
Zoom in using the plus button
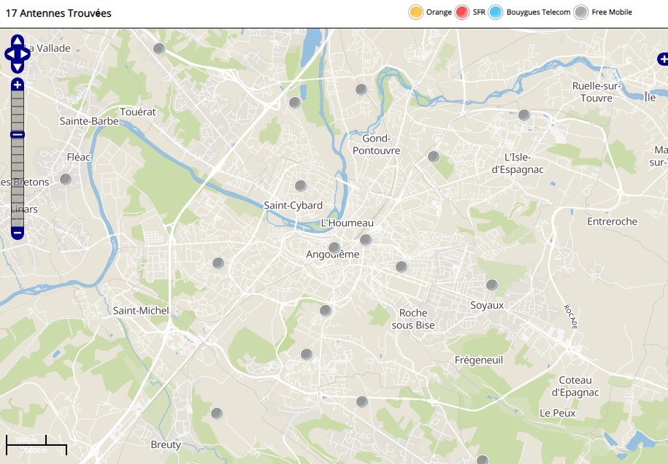tap(18, 85)
